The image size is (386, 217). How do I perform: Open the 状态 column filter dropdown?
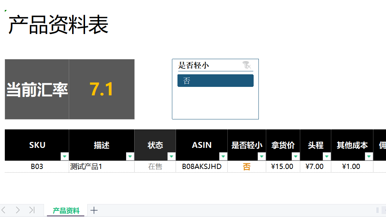tap(171, 156)
